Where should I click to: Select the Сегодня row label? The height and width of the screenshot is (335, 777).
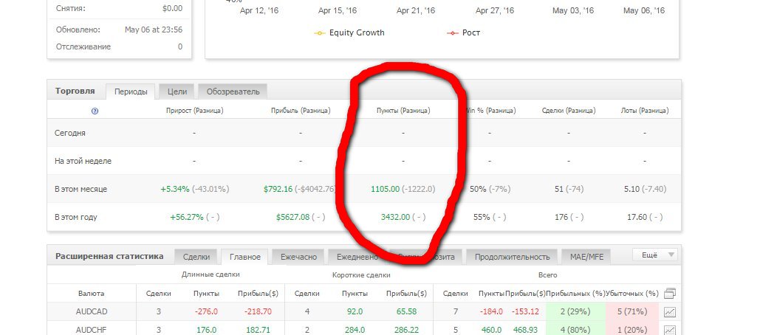point(70,133)
